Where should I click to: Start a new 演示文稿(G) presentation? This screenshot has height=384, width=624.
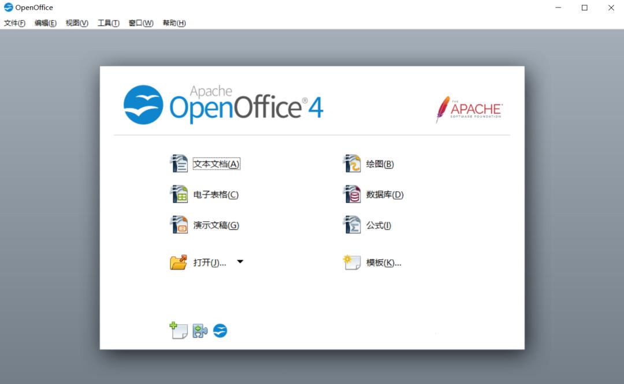pos(216,225)
